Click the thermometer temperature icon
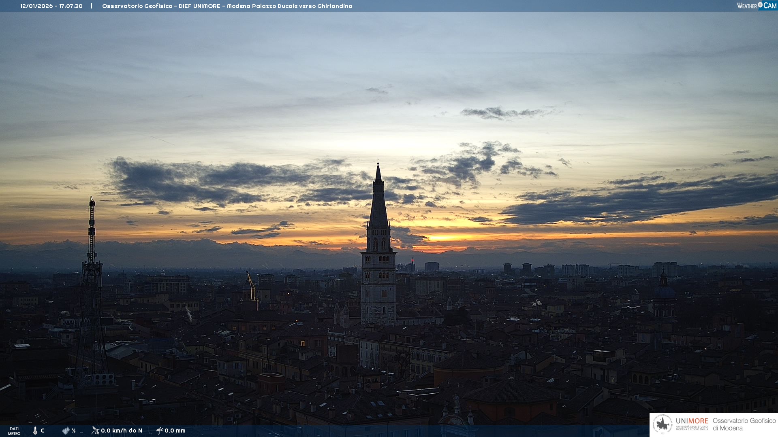 [x=35, y=431]
